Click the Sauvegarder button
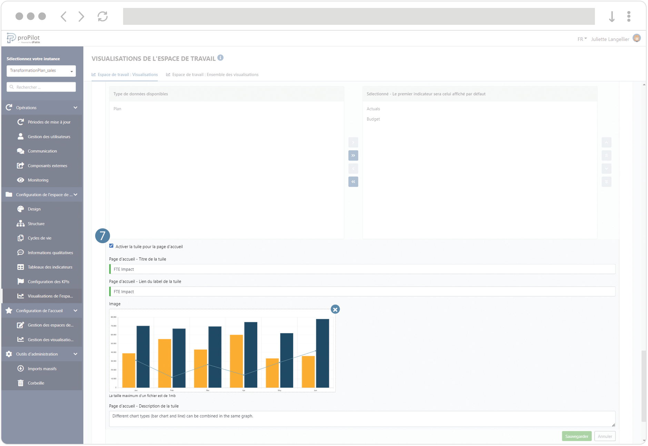 pos(576,436)
